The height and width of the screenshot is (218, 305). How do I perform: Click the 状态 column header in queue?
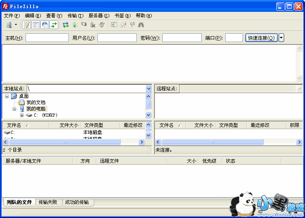(x=252, y=161)
